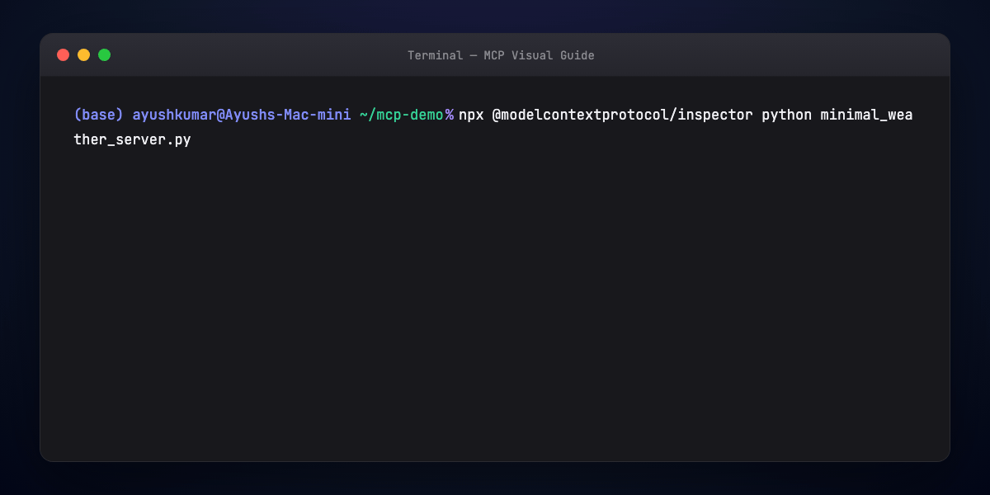
Task: Close the terminal with the red button
Action: click(x=64, y=55)
